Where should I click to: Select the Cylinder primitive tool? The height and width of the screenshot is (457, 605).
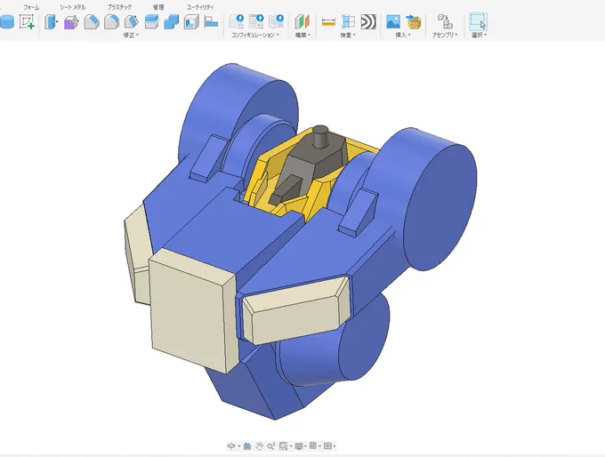coord(6,22)
